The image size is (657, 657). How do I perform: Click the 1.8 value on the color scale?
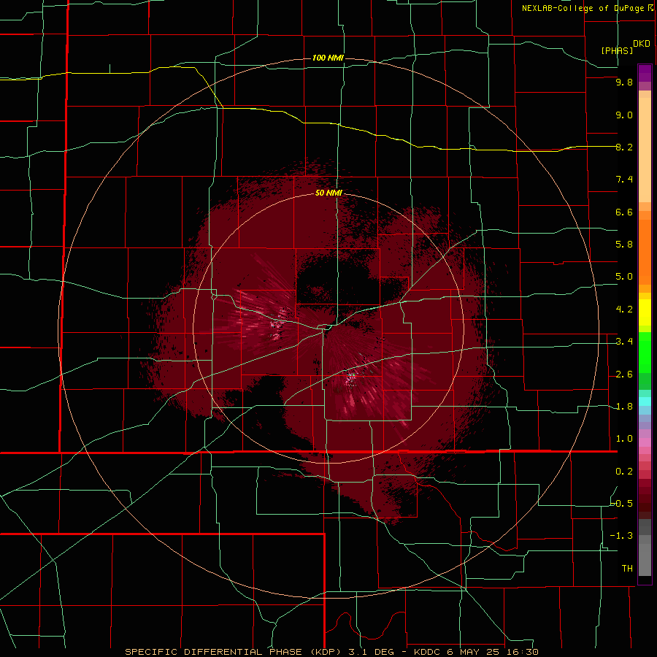[624, 407]
